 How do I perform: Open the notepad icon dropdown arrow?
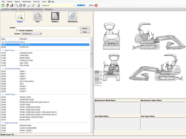point(35,5)
